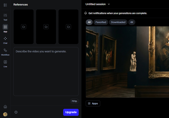169x118 pixels.
Task: Go to Home via house icon
Action: (5, 107)
